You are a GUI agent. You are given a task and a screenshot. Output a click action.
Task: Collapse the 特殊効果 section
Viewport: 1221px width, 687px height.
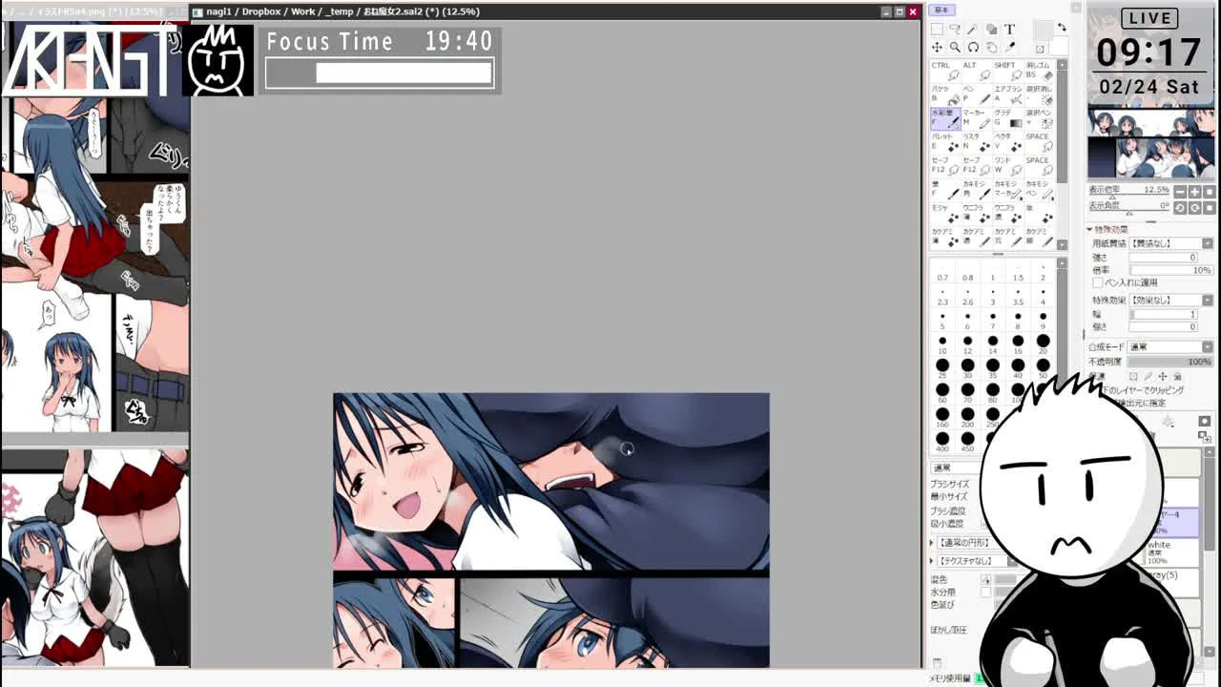point(1089,230)
